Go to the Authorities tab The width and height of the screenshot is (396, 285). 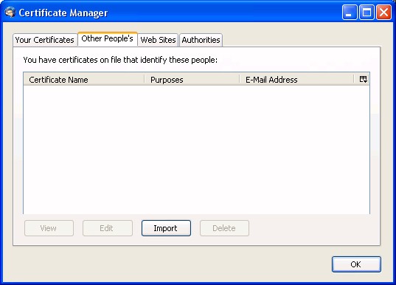201,40
